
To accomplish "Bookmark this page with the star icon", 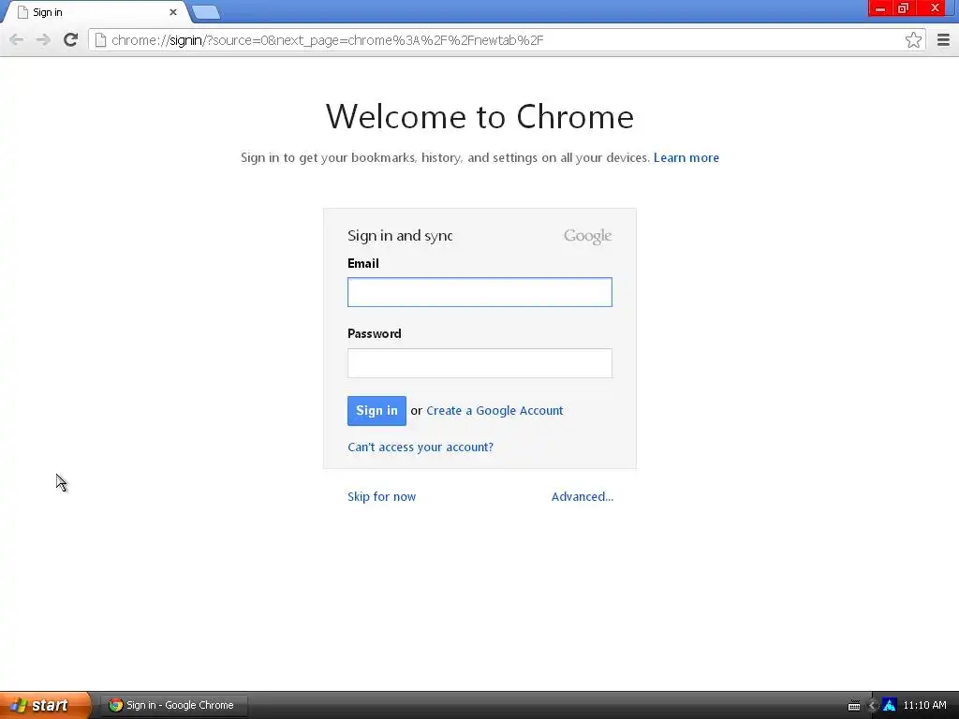I will click(913, 40).
